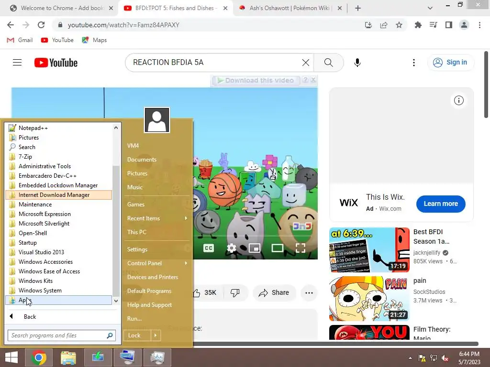This screenshot has height=367, width=490.
Task: Go back in Chrome
Action: click(x=11, y=25)
